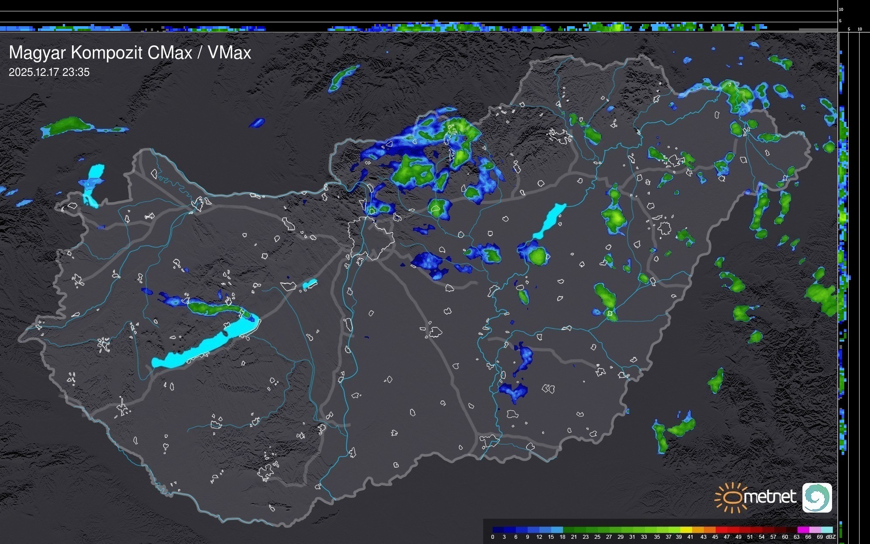
Task: Click the teal swirl radar app icon
Action: point(817,497)
